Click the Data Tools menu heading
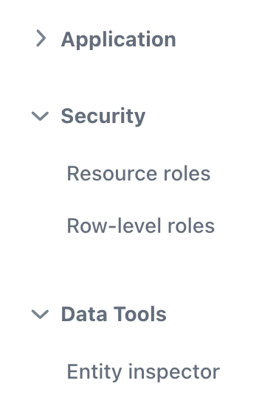Image resolution: width=273 pixels, height=414 pixels. pyautogui.click(x=114, y=315)
